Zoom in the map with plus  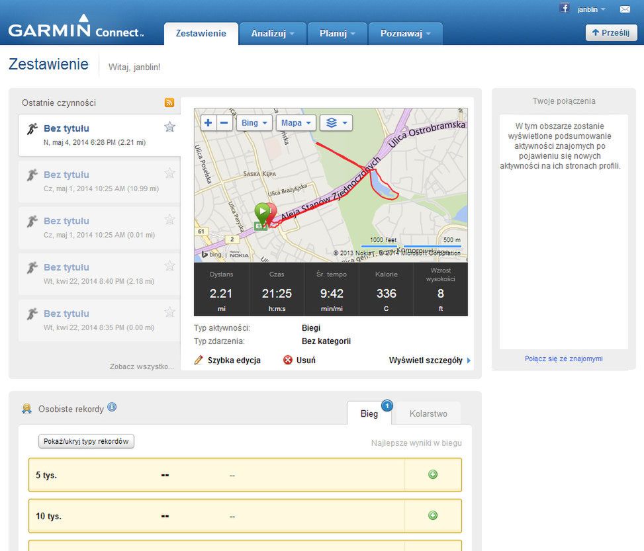208,123
